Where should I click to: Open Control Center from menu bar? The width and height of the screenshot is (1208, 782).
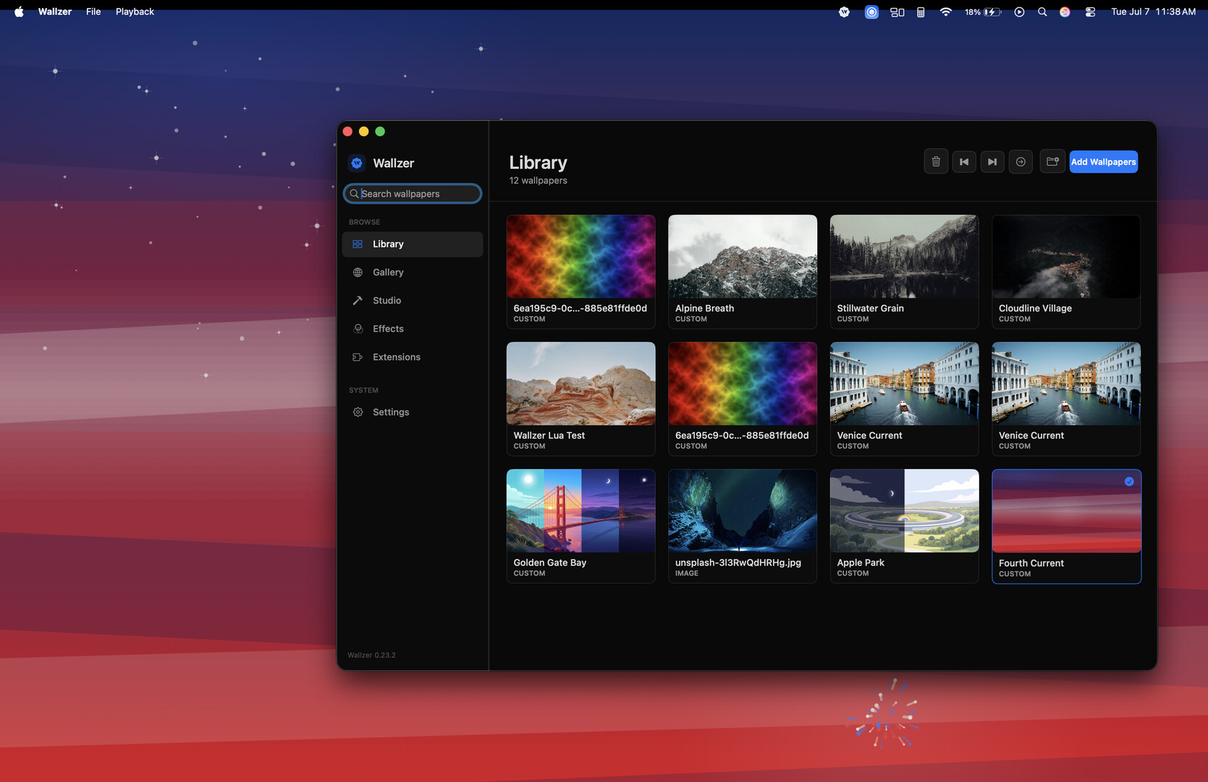pyautogui.click(x=1090, y=12)
